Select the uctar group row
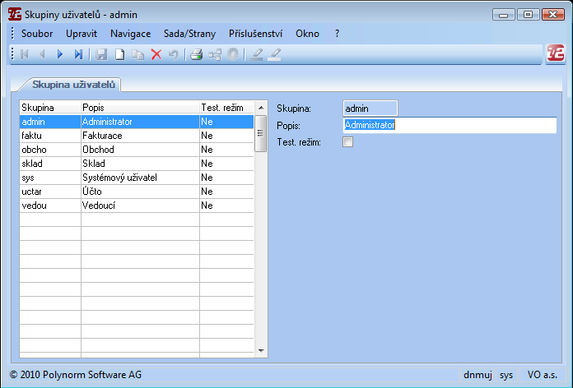Screen dimensions: 573x388 tap(137, 192)
